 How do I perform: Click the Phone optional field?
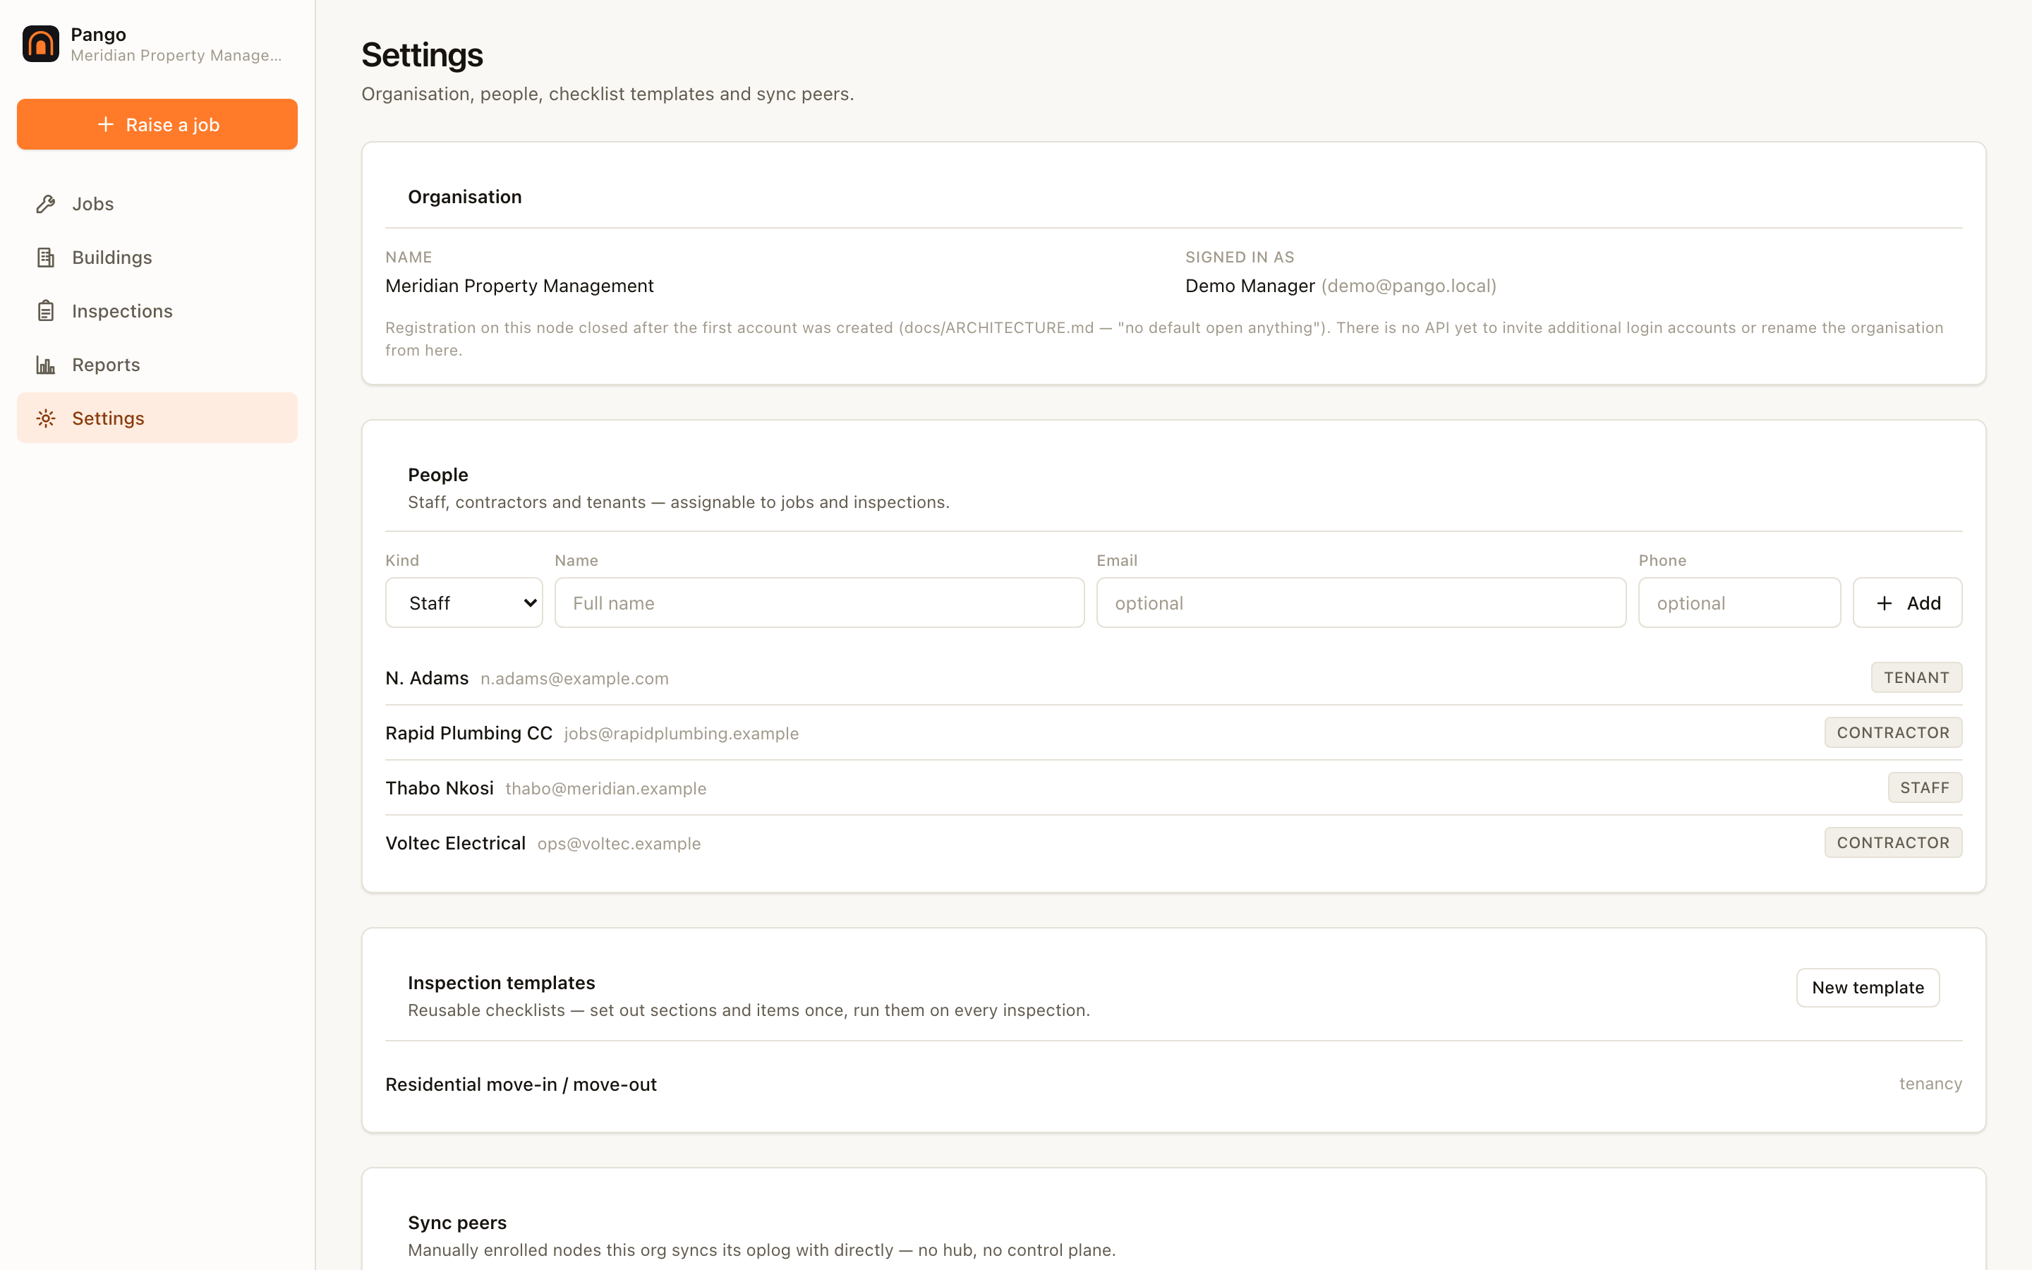1739,603
